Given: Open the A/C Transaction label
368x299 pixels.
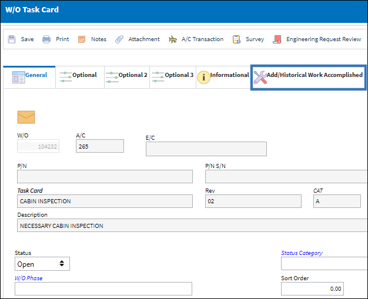Looking at the screenshot, I should (x=203, y=39).
